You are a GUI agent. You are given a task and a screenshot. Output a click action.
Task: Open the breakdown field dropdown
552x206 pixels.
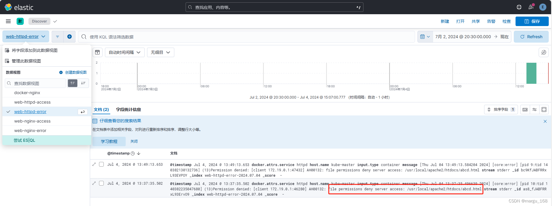[x=160, y=52]
